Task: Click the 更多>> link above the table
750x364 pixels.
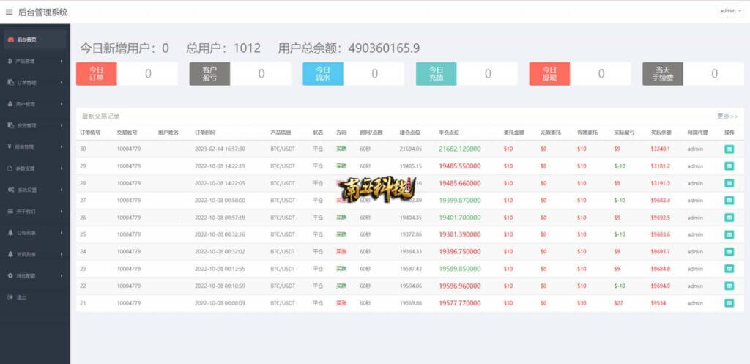Action: pos(727,116)
